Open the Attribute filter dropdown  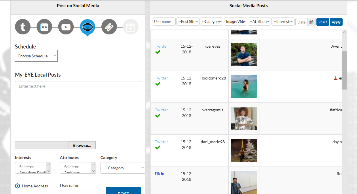[259, 22]
